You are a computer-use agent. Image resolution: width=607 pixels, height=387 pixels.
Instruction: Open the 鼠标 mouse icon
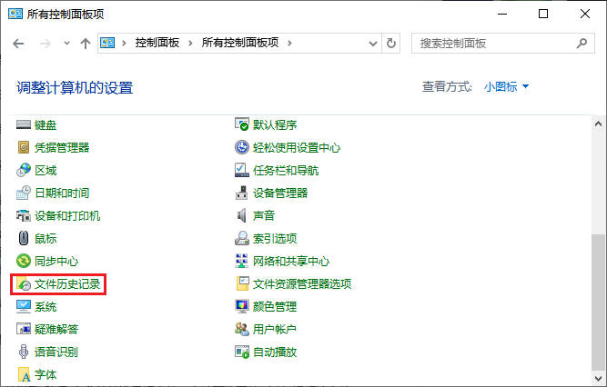pos(25,239)
